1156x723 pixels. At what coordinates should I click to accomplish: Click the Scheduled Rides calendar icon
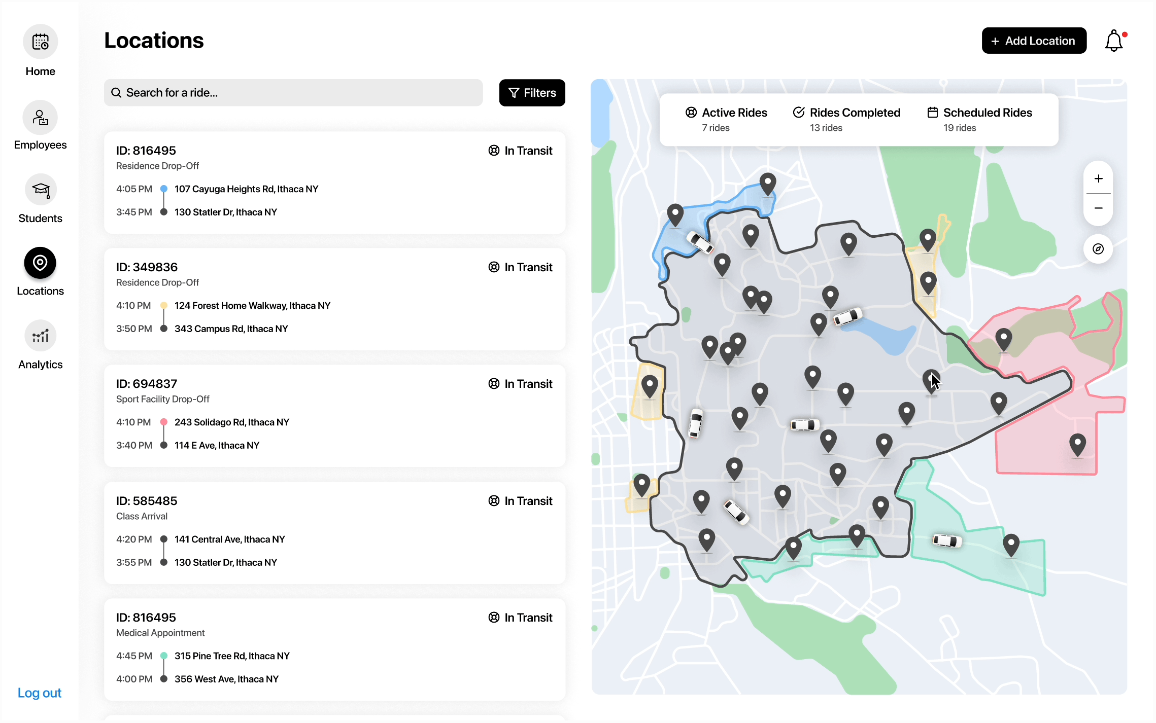(933, 113)
